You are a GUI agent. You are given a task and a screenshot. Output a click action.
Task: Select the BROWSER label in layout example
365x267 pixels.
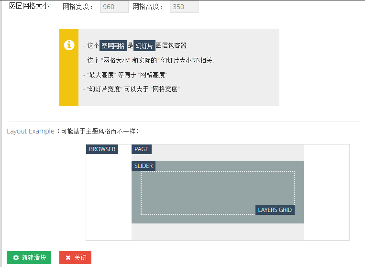(x=102, y=149)
